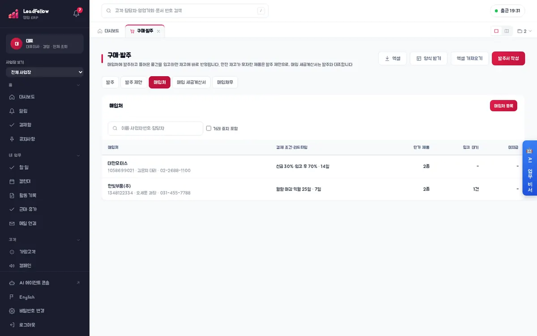Switch to the 발주 sub-tab
The height and width of the screenshot is (336, 537).
(110, 82)
